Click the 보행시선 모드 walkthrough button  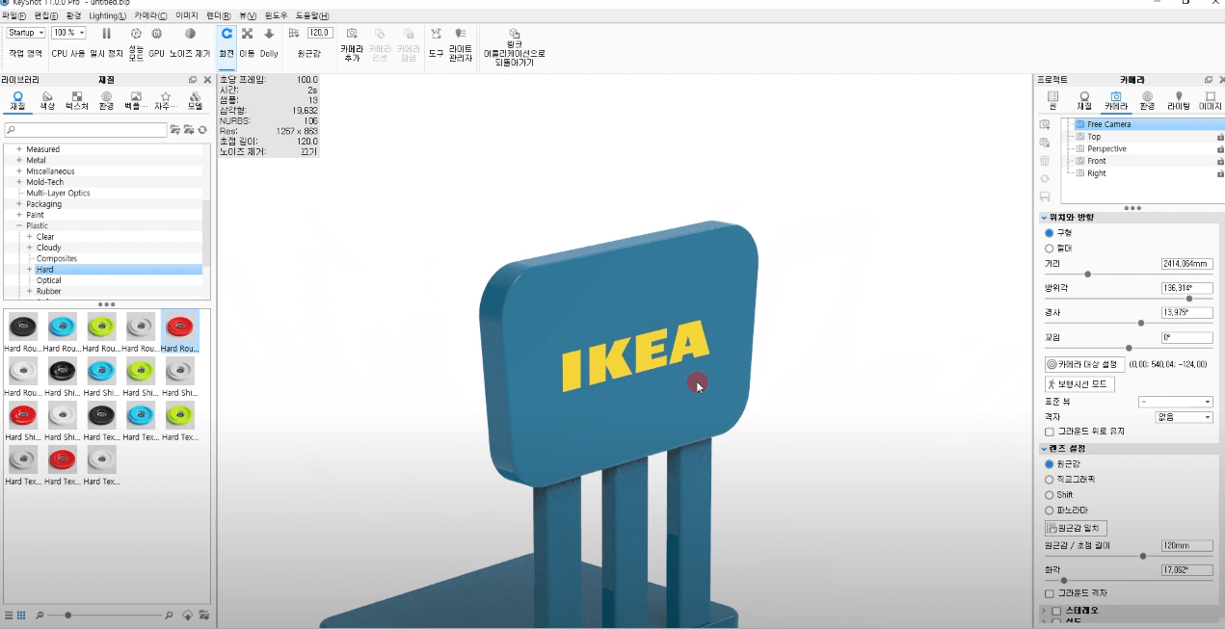[x=1079, y=384]
